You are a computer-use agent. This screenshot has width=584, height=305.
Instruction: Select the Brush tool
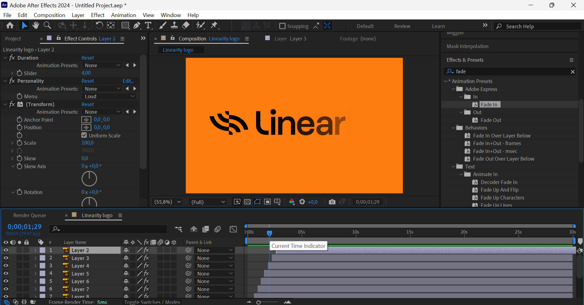(x=163, y=26)
